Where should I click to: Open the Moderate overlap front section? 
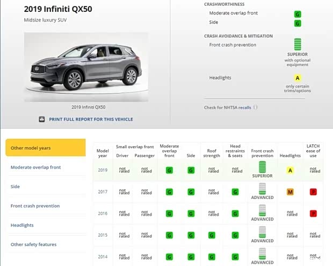tap(36, 167)
